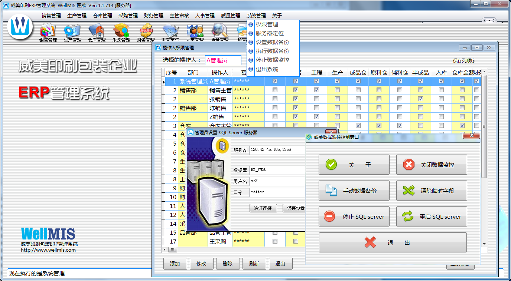Click red minus icon on 停止 SQL server

329,216
